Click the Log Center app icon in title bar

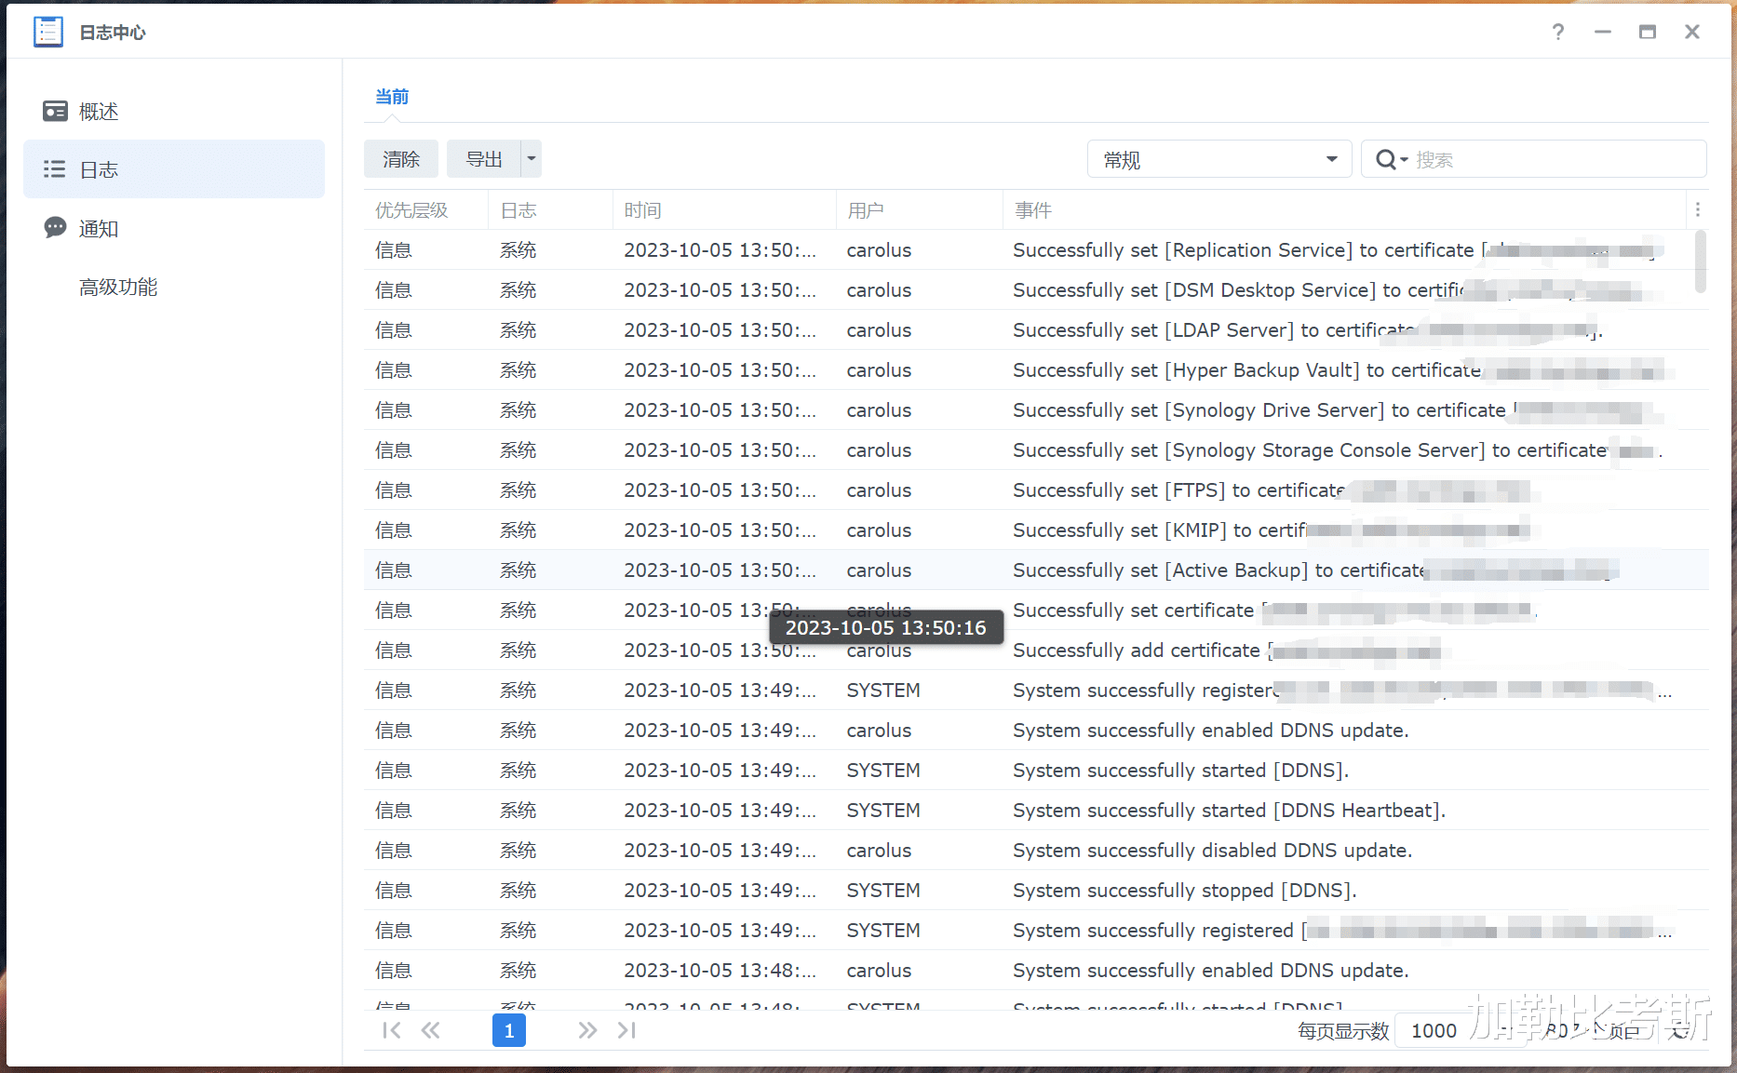(x=48, y=32)
